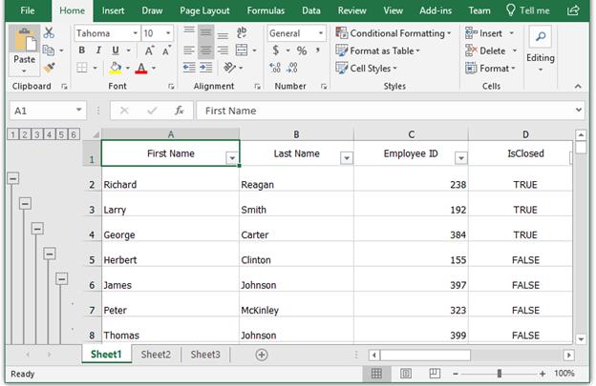Show outline level 6
596x386 pixels.
coord(74,134)
